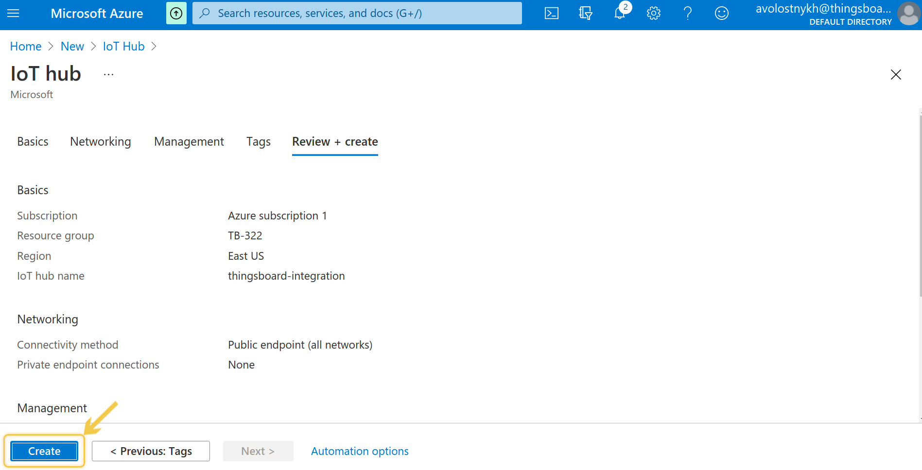Click the None private endpoint value
Image resolution: width=922 pixels, height=470 pixels.
(x=242, y=365)
